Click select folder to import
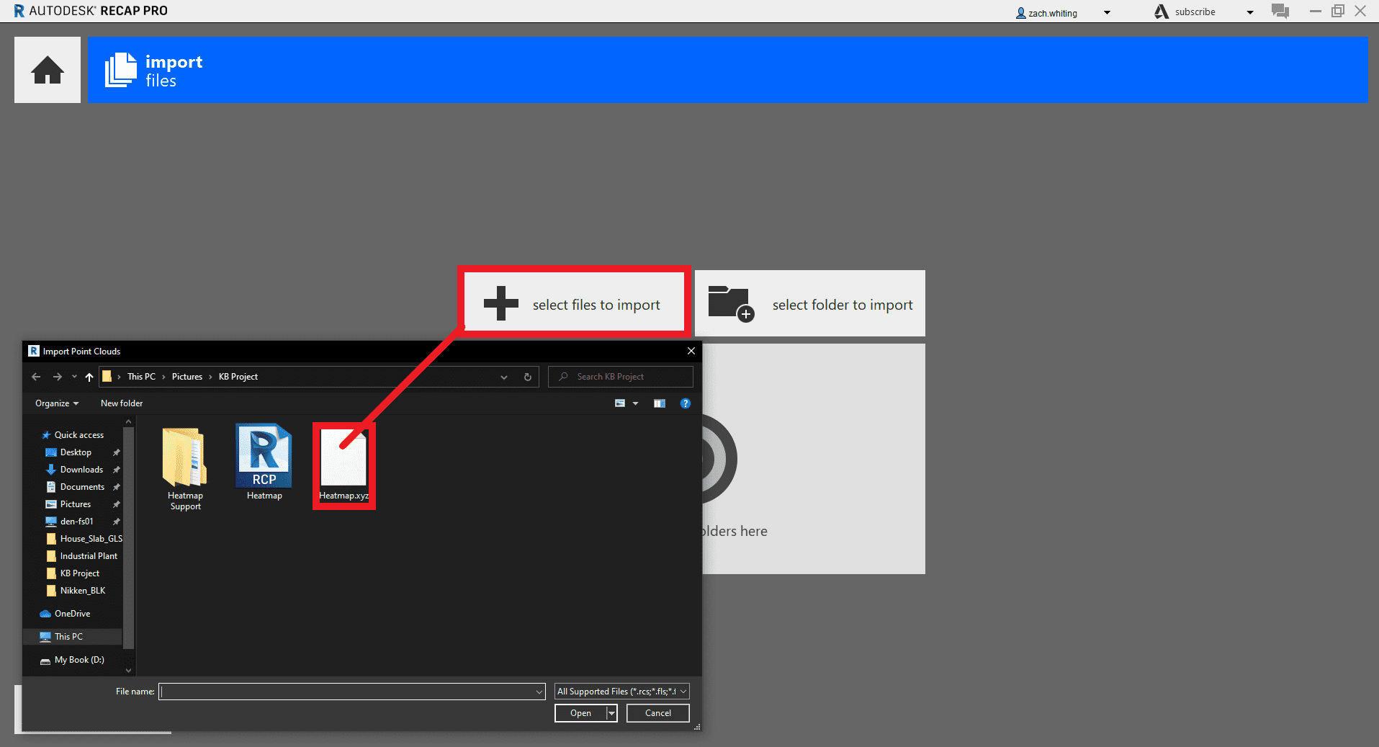 point(809,303)
